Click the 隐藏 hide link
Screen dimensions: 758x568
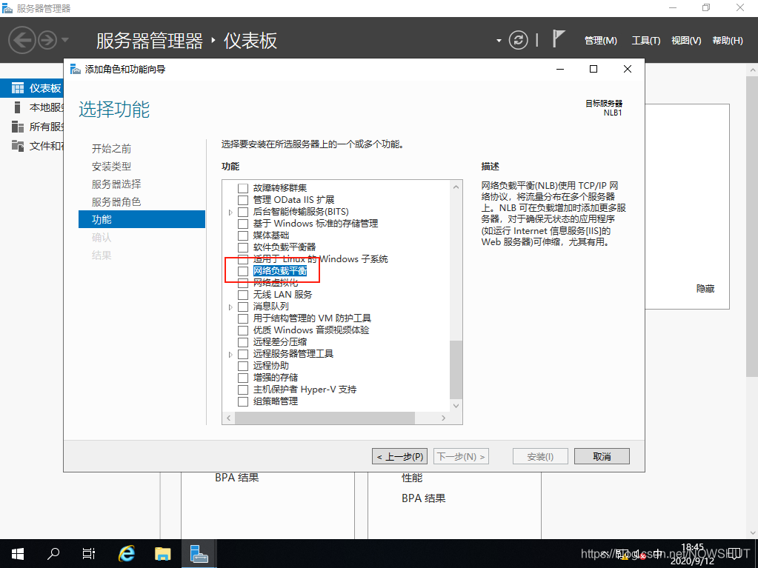705,289
